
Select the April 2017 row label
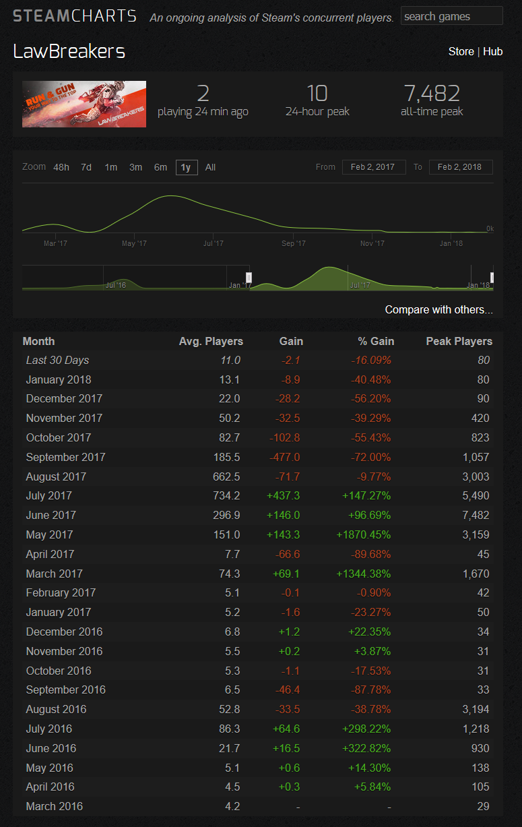pos(50,555)
